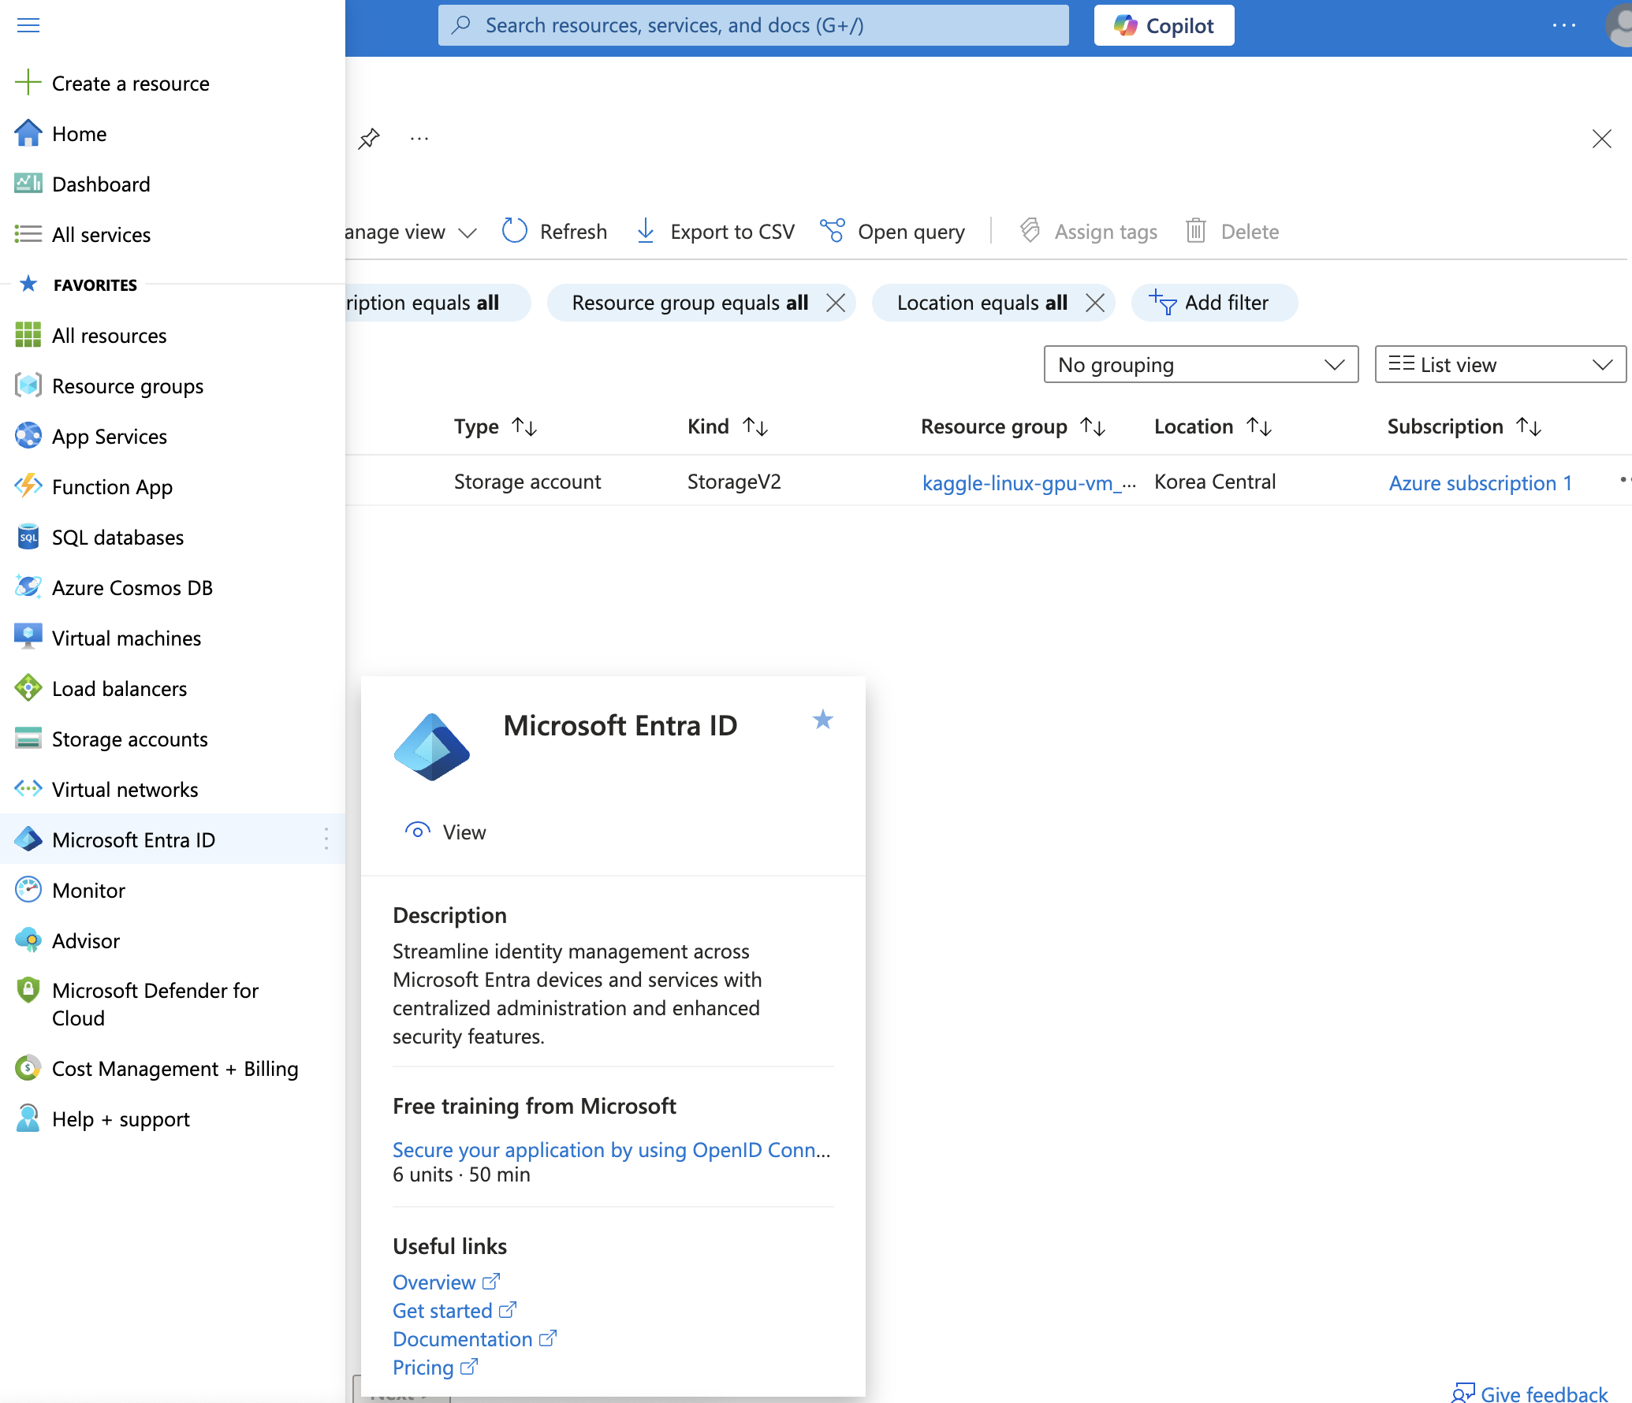Viewport: 1632px width, 1403px height.
Task: Expand the Manage view dropdown
Action: pos(411,232)
